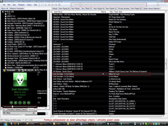Select the New Playlist (2) tab
The image size is (168, 126).
(136, 9)
